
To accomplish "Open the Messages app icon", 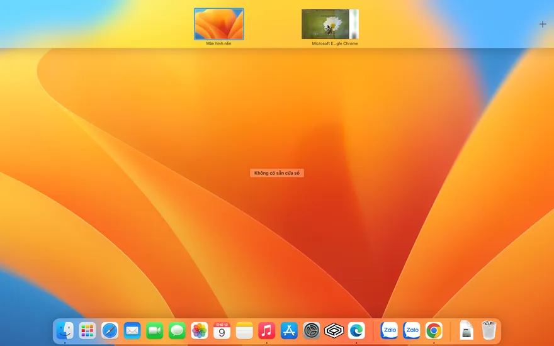I will 177,331.
